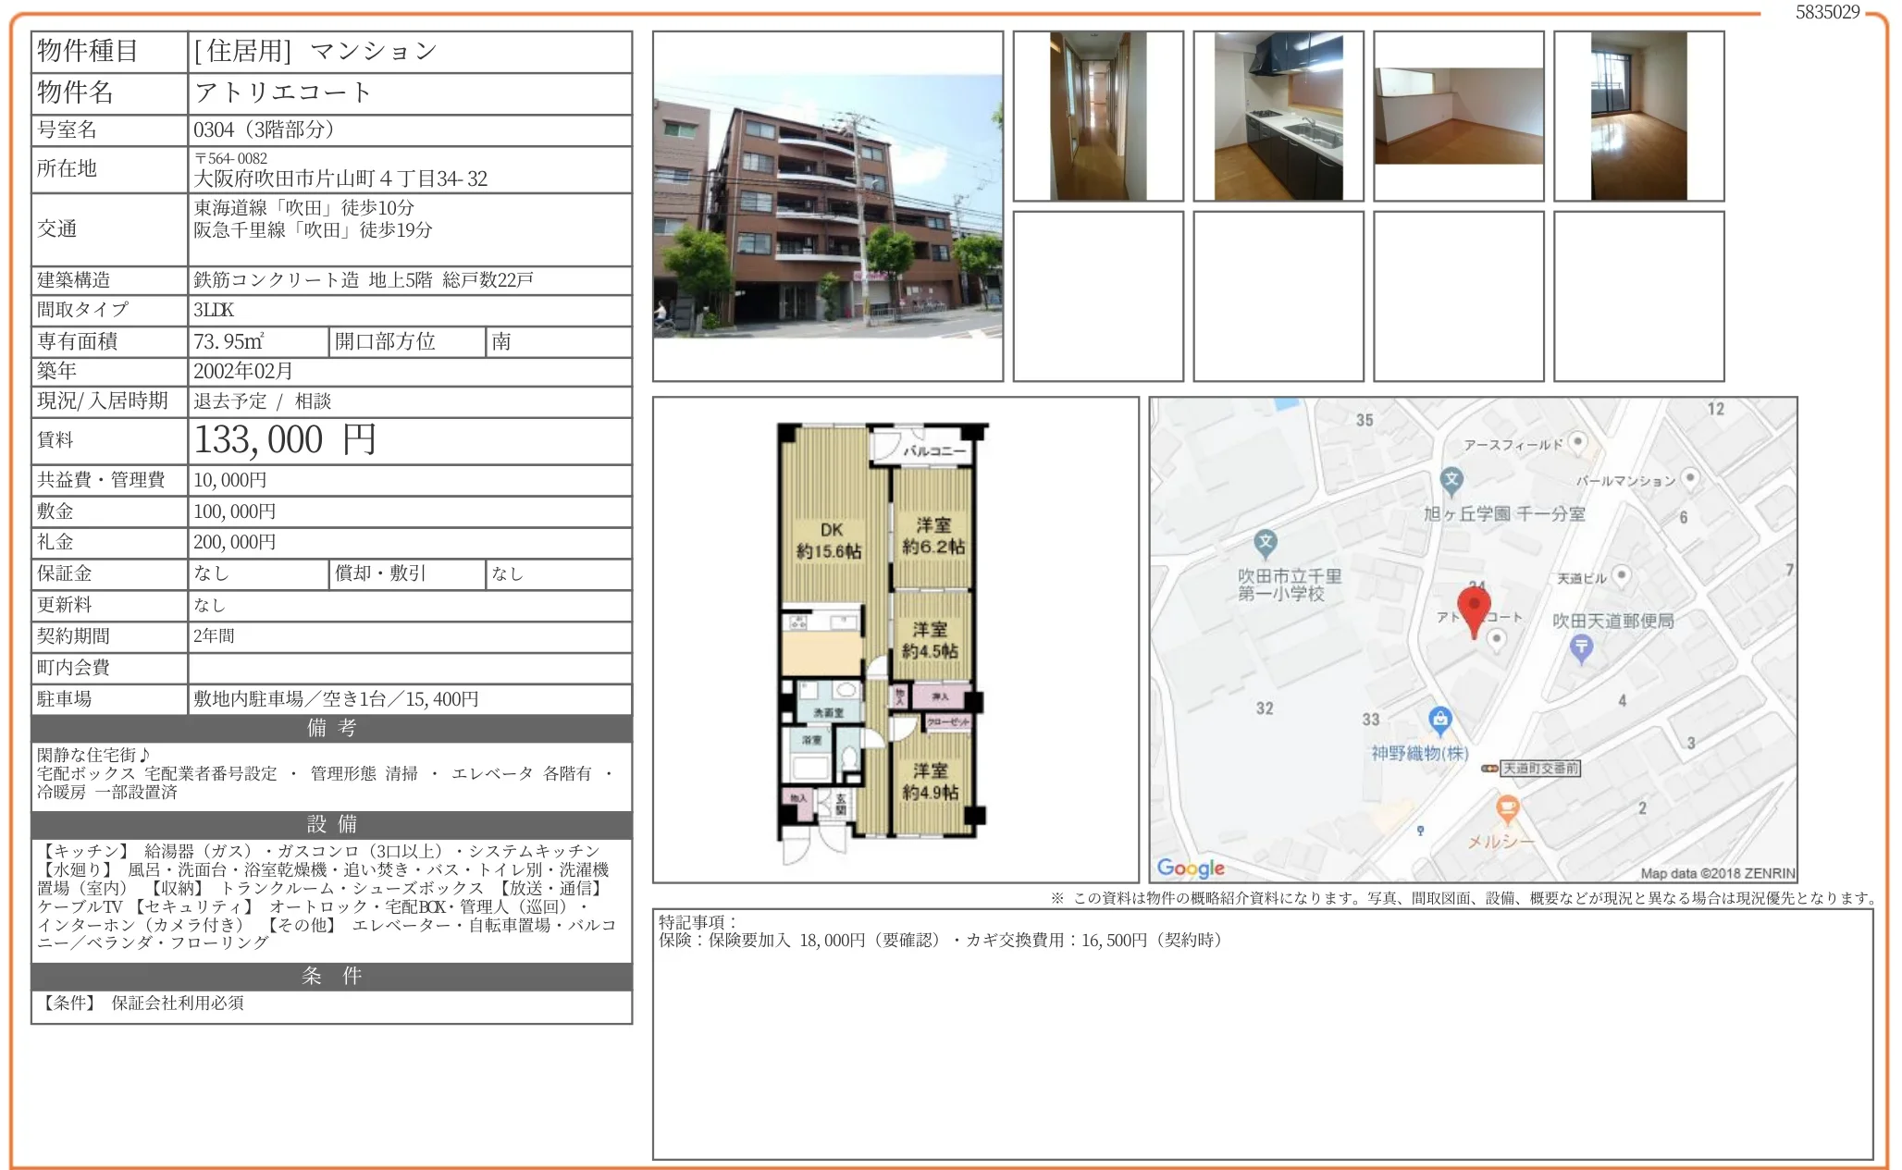This screenshot has height=1170, width=1902.
Task: Click the 133,000 円 rent amount
Action: coord(285,440)
